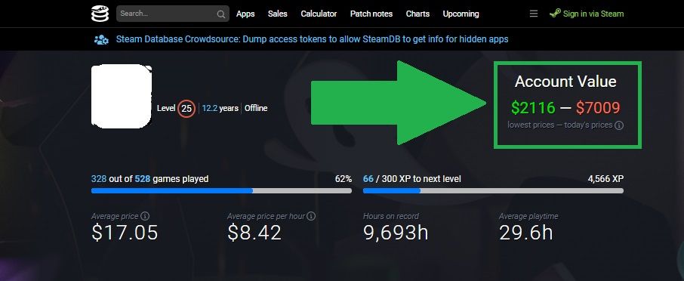The image size is (684, 281).
Task: Click the crowdsource people icon
Action: [102, 40]
